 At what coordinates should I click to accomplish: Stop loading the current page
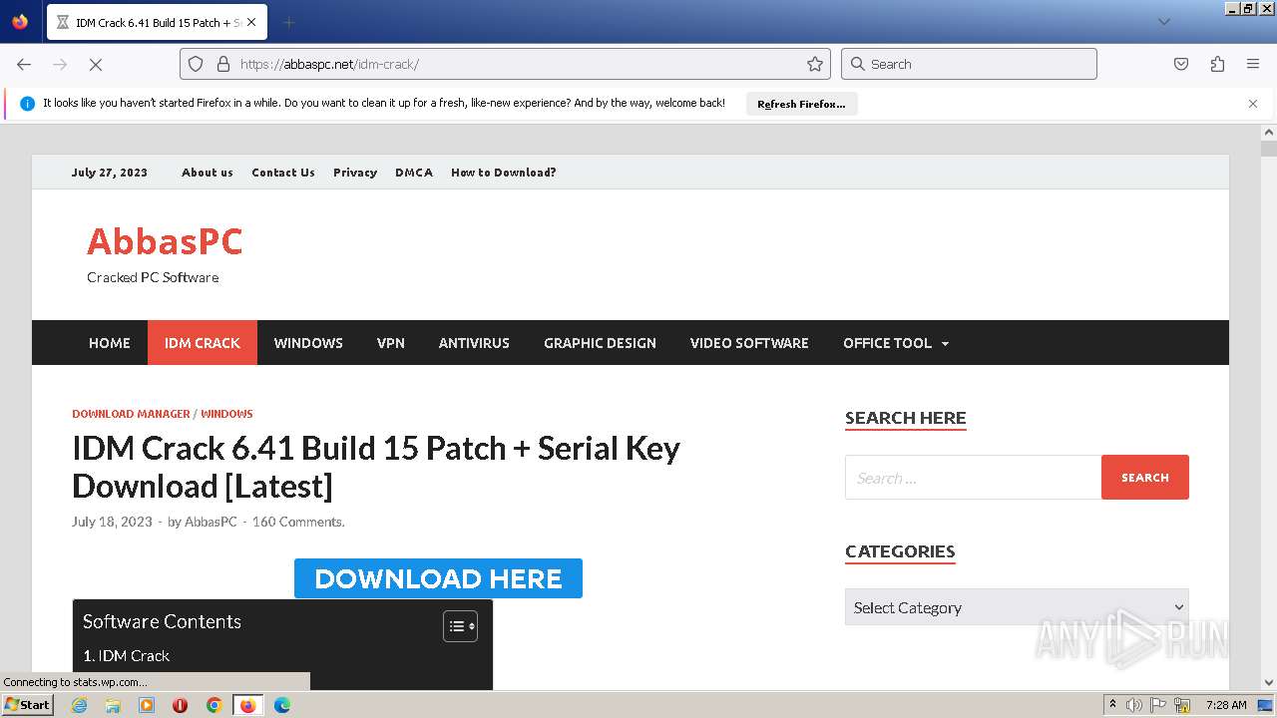point(96,64)
